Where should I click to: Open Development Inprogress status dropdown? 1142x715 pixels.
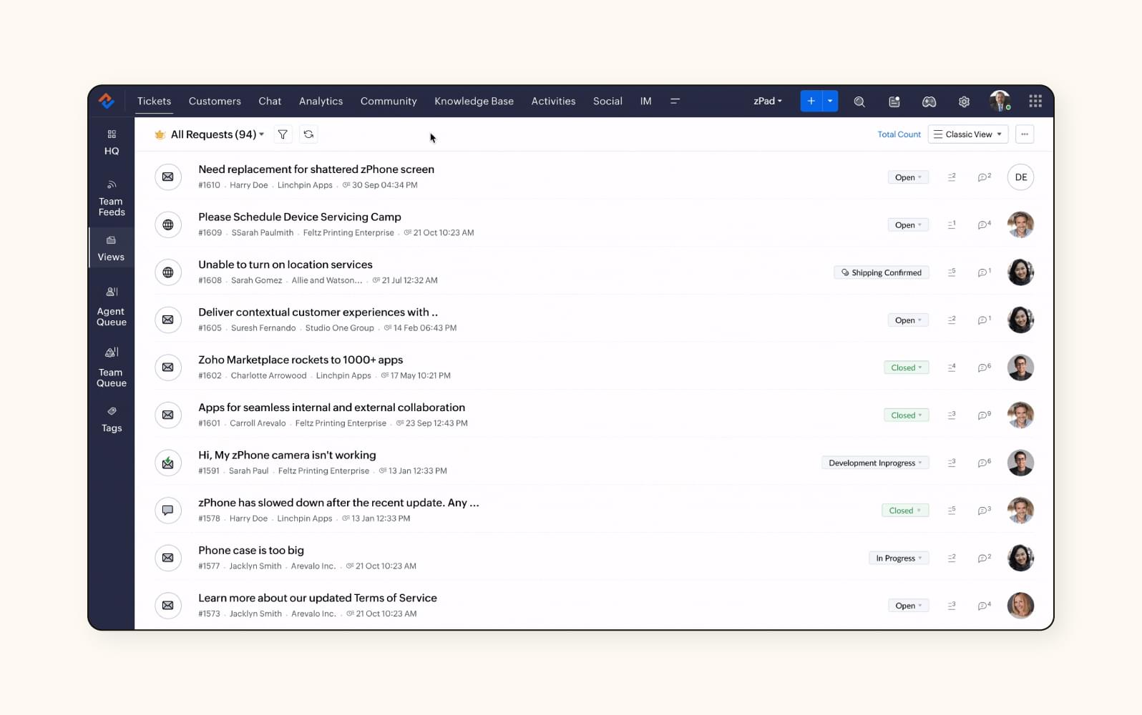[x=875, y=463]
